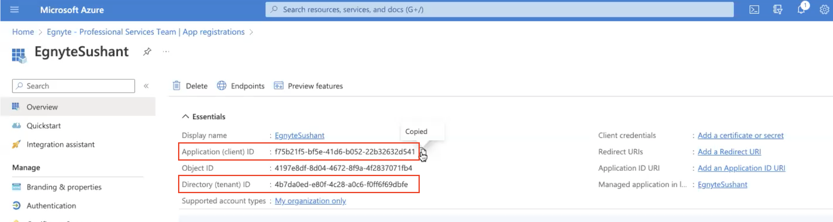Open Branding & properties
This screenshot has width=833, height=222.
(x=64, y=187)
